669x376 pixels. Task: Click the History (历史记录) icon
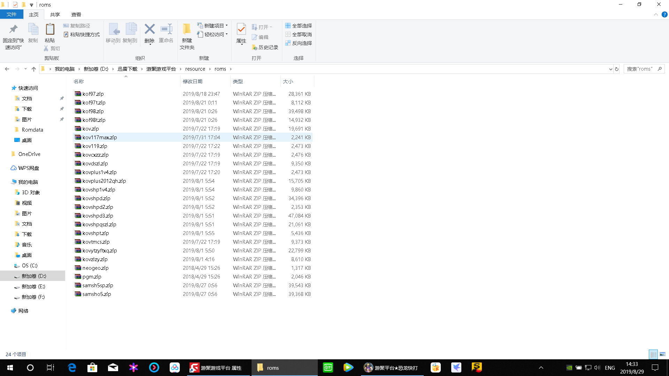point(255,47)
